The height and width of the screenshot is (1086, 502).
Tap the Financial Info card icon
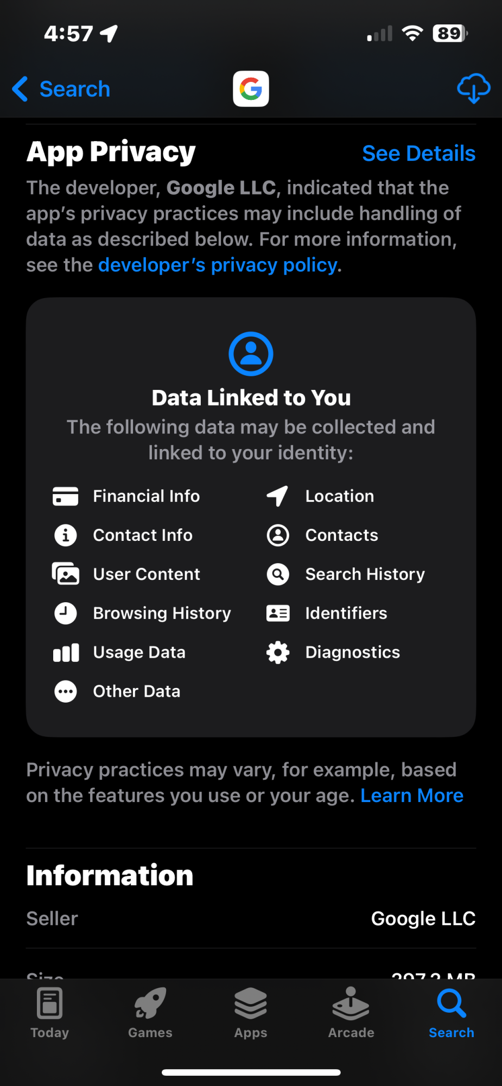click(x=66, y=496)
